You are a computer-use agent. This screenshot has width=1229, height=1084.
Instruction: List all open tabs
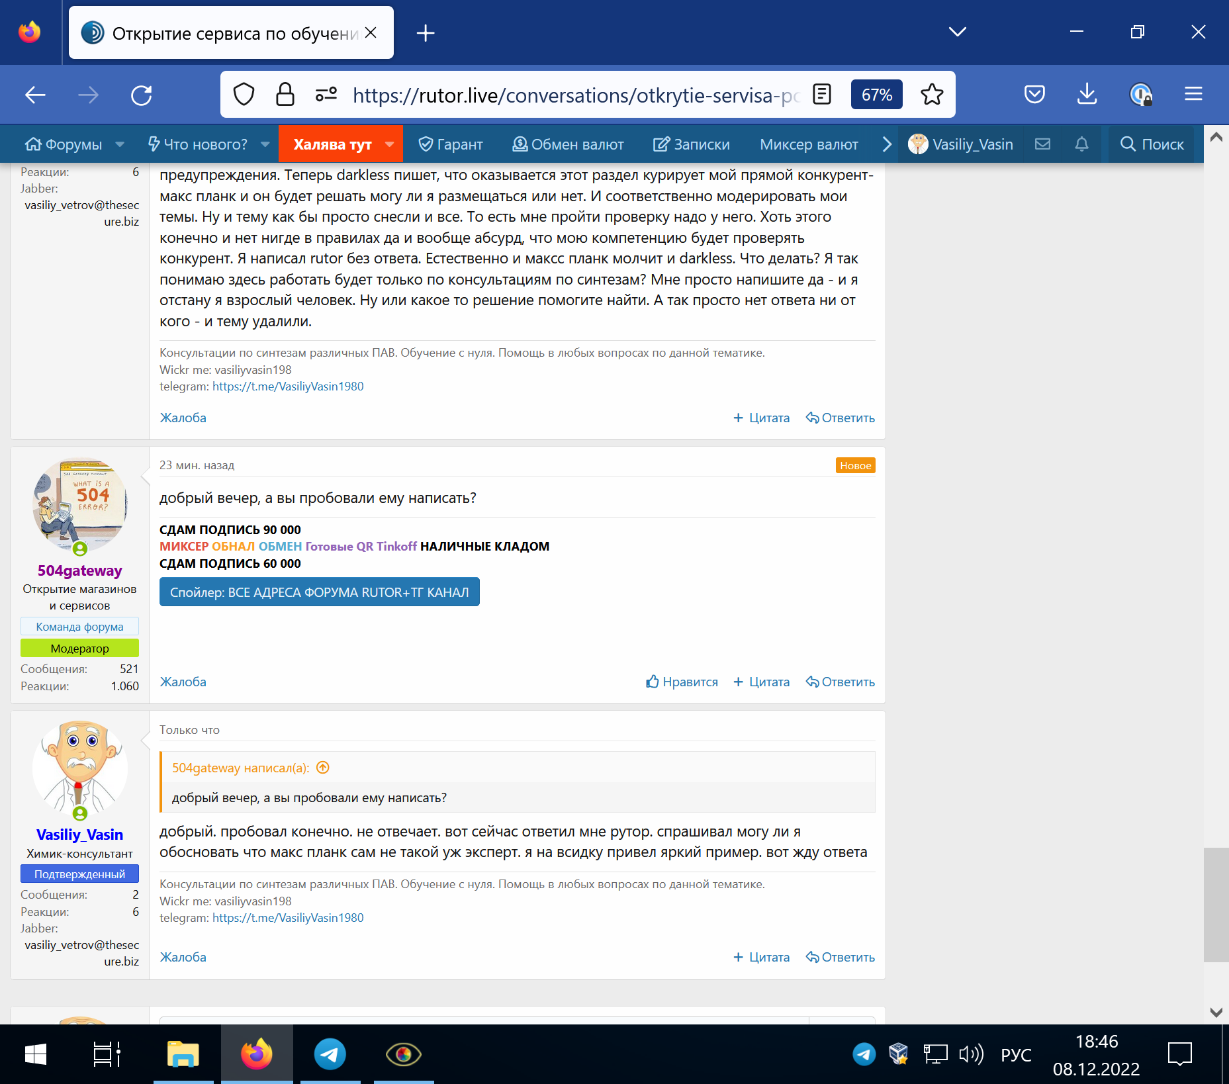[957, 32]
